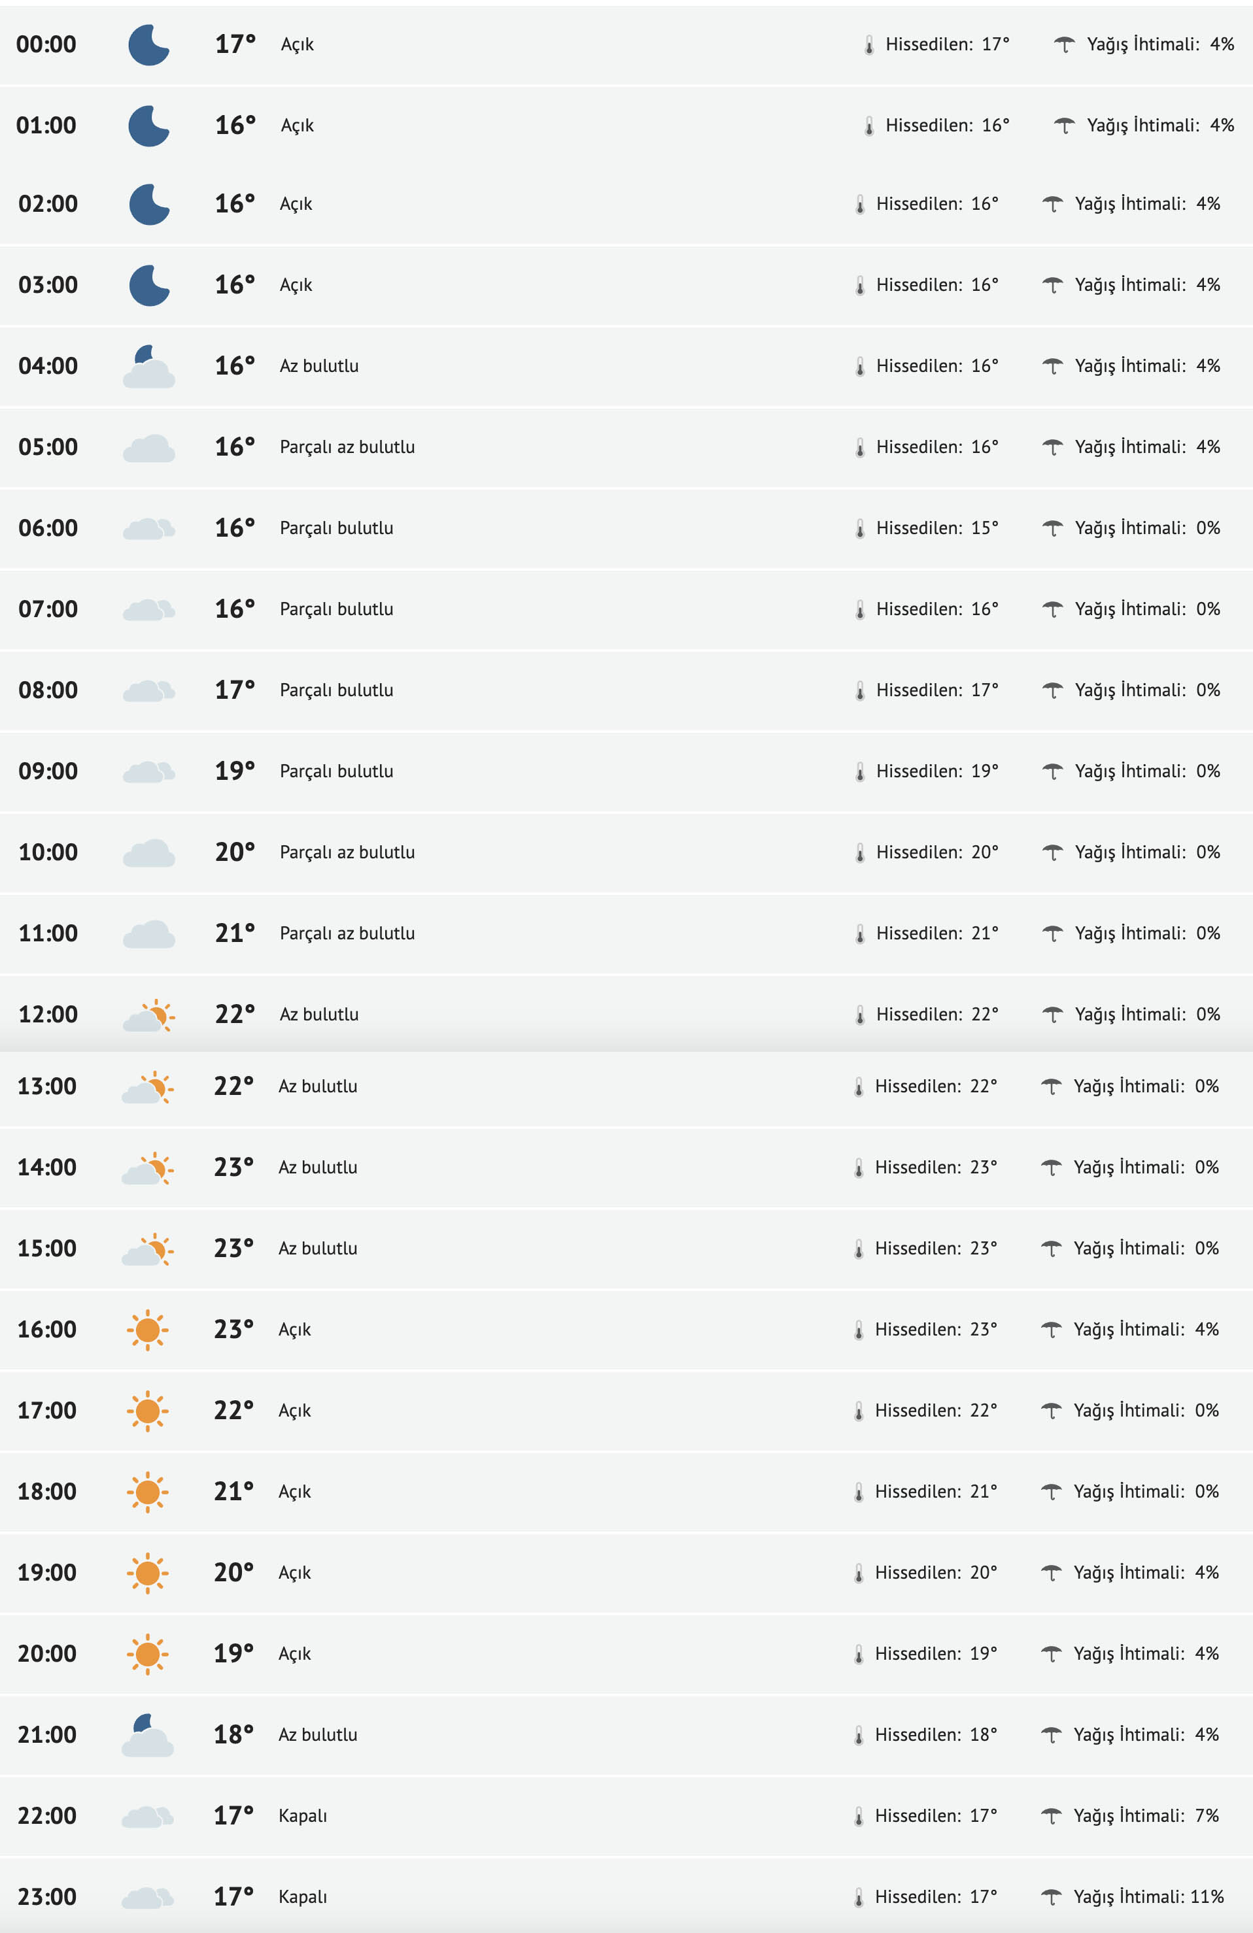Click the cloudy moon icon at 04:00
Image resolution: width=1253 pixels, height=1933 pixels.
point(148,366)
